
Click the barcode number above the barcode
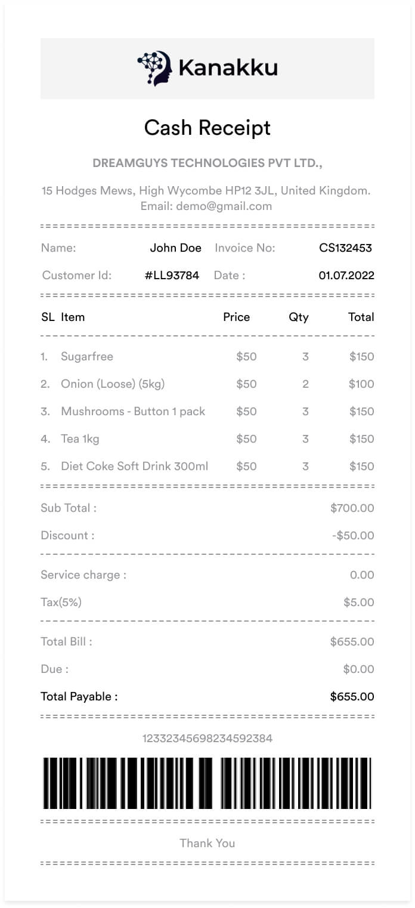point(207,739)
